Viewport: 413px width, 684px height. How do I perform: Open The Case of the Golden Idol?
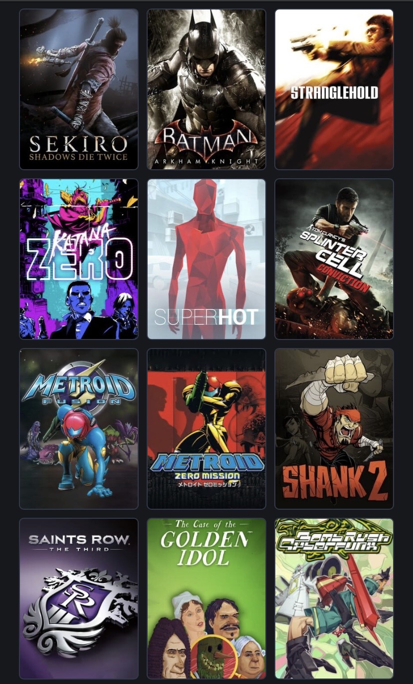click(x=206, y=599)
